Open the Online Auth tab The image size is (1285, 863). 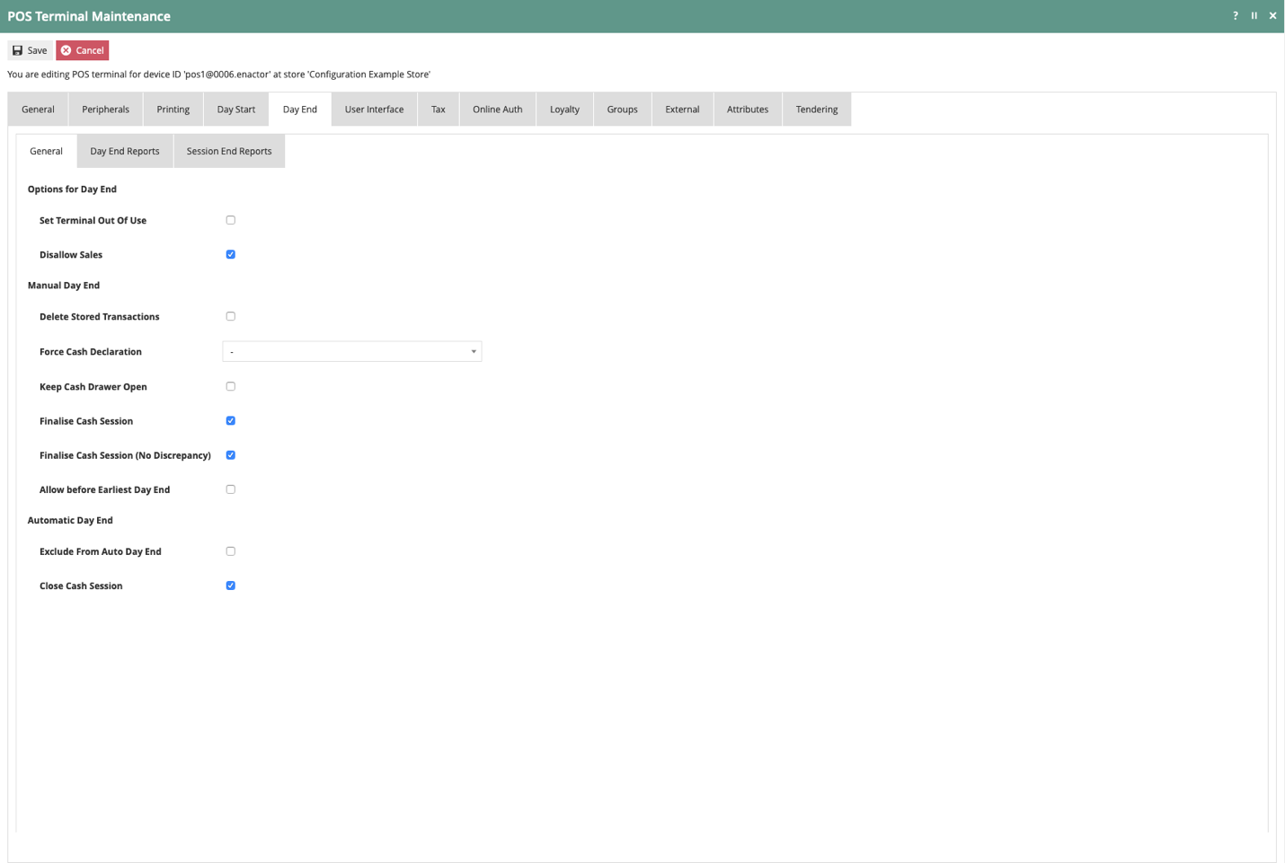click(x=498, y=110)
